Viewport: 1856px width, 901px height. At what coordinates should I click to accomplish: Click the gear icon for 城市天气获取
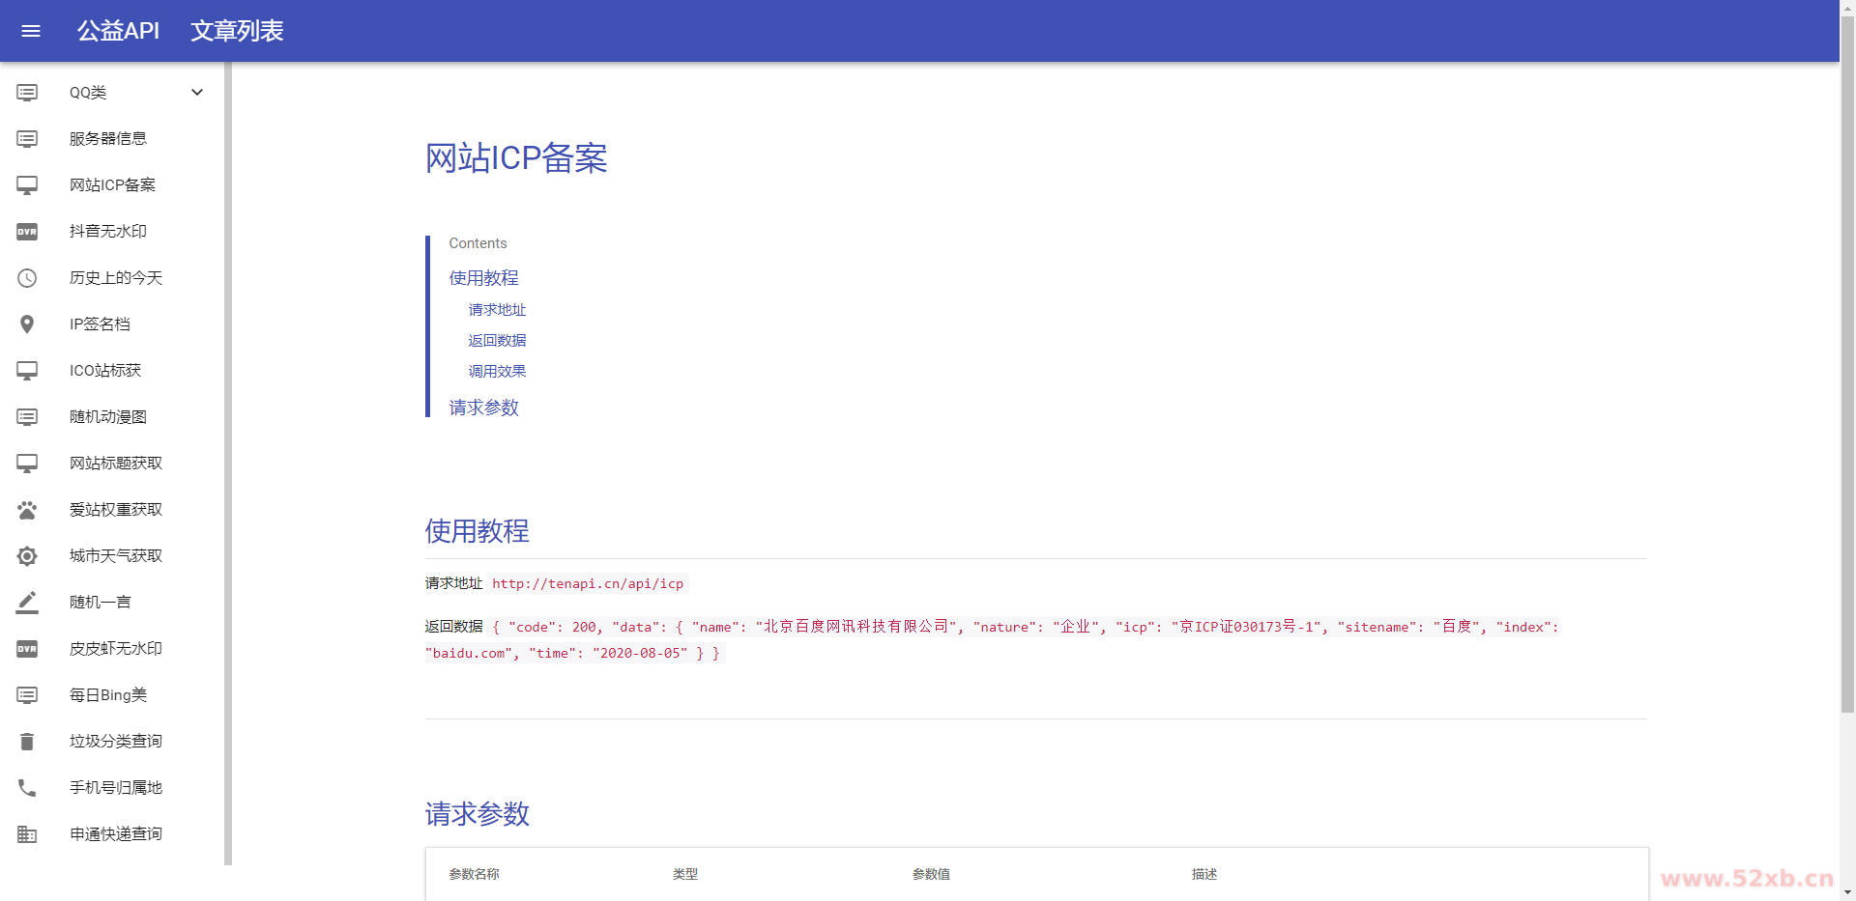(27, 556)
